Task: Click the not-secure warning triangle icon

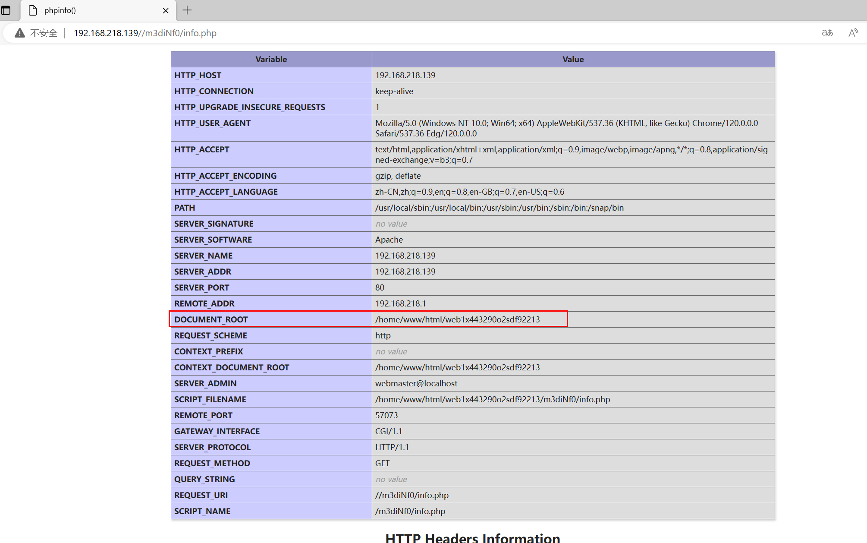Action: [x=20, y=33]
